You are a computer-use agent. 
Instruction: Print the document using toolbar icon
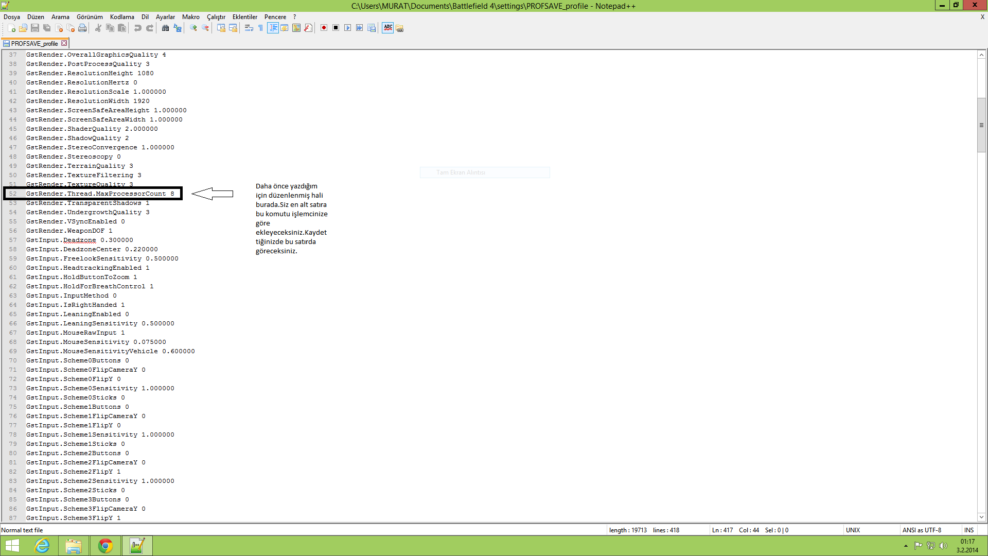[82, 28]
